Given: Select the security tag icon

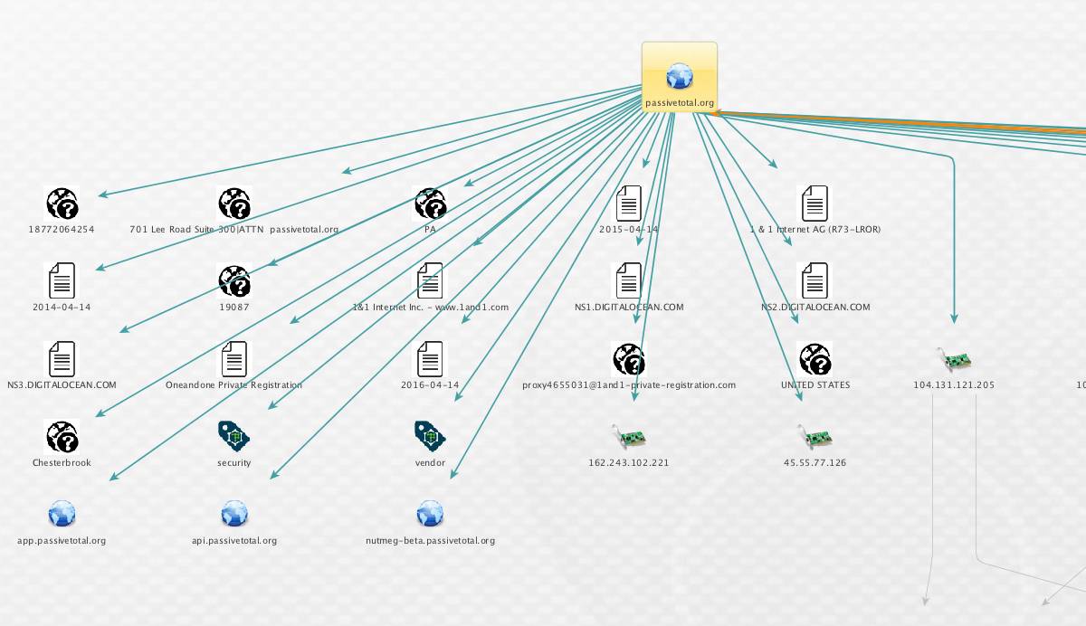Looking at the screenshot, I should point(233,437).
